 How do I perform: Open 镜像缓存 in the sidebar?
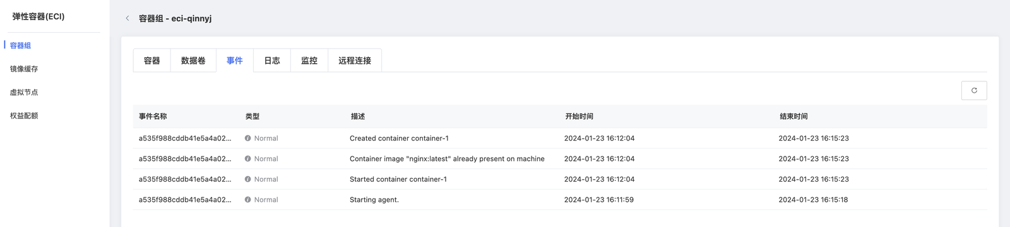click(24, 69)
